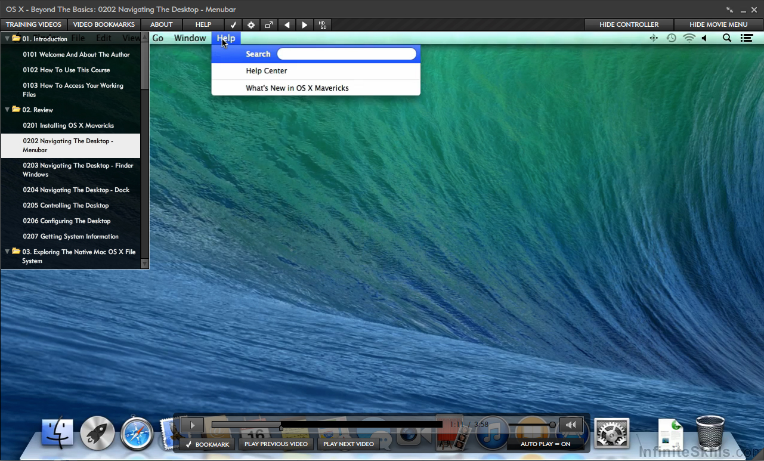Image resolution: width=764 pixels, height=461 pixels.
Task: Toggle Auto Play = On
Action: coord(545,444)
